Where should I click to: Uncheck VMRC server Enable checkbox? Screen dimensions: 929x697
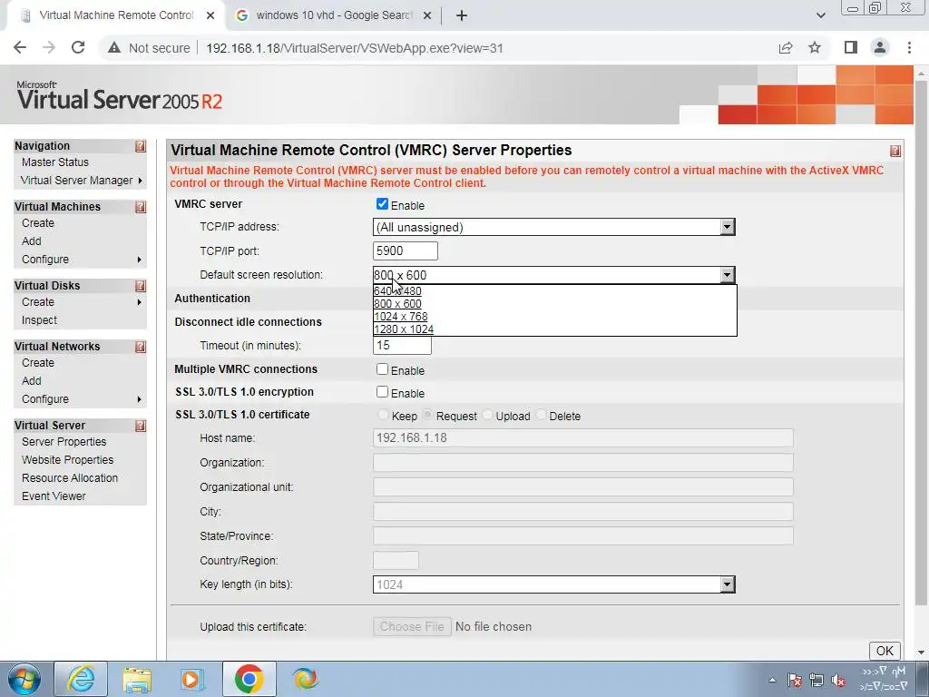(x=382, y=204)
